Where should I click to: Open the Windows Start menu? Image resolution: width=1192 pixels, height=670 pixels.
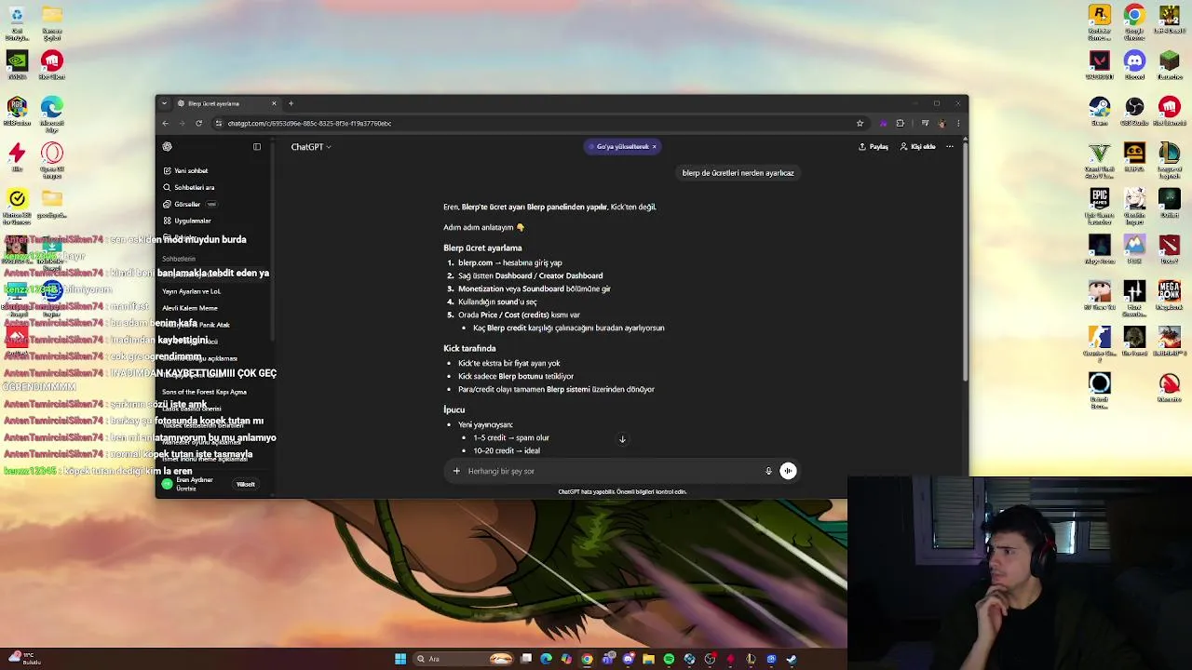(x=400, y=659)
